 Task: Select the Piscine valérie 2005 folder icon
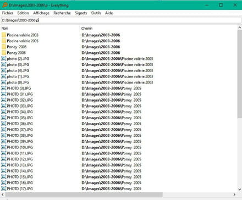tap(4, 41)
